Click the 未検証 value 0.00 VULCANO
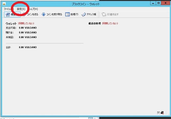The image size is (171, 119). point(28,37)
